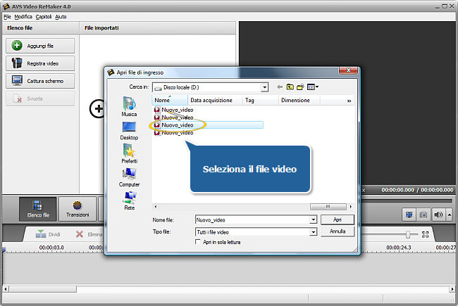Mute audio with the speaker icon
This screenshot has height=306, width=458.
[438, 215]
